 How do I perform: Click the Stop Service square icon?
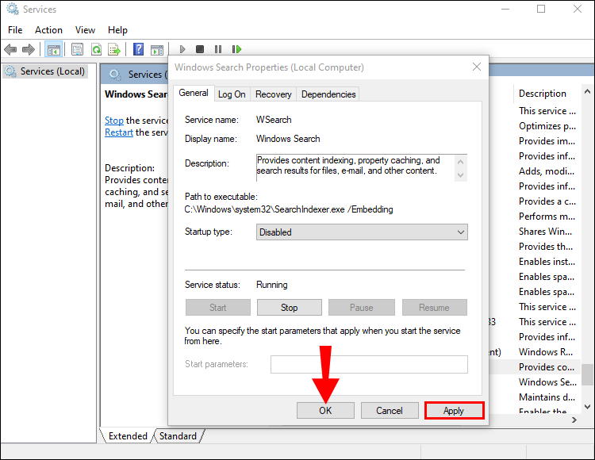[200, 49]
